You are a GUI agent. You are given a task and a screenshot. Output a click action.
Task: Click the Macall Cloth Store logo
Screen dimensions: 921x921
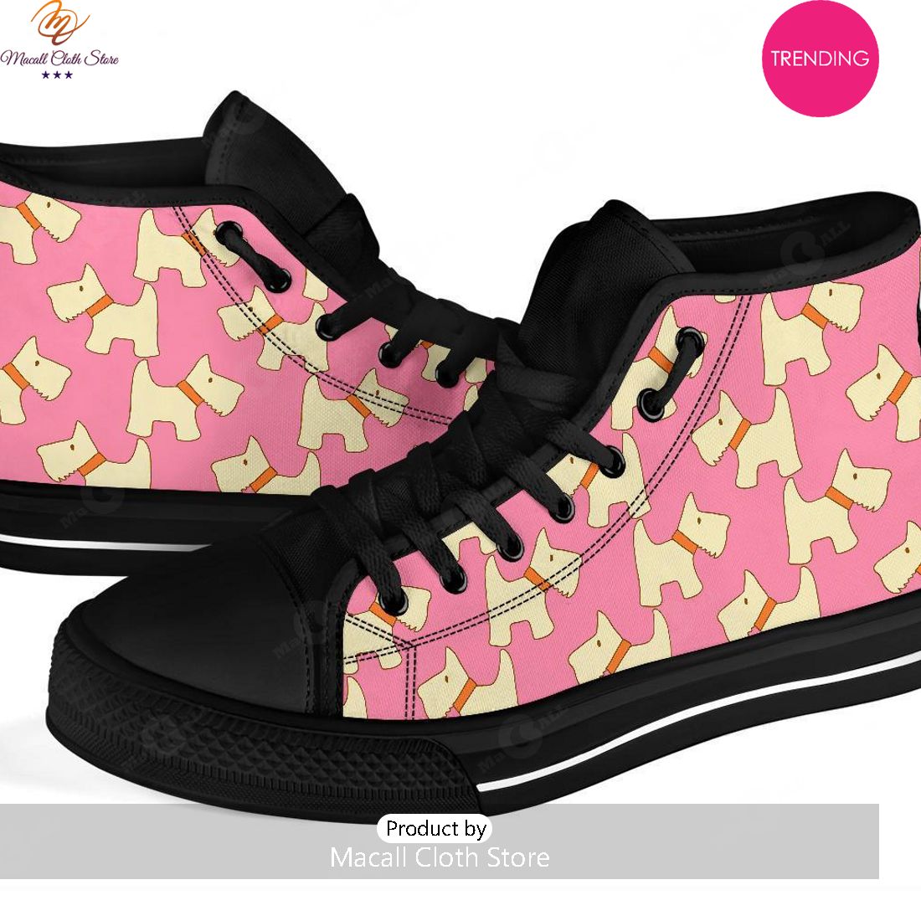click(59, 40)
